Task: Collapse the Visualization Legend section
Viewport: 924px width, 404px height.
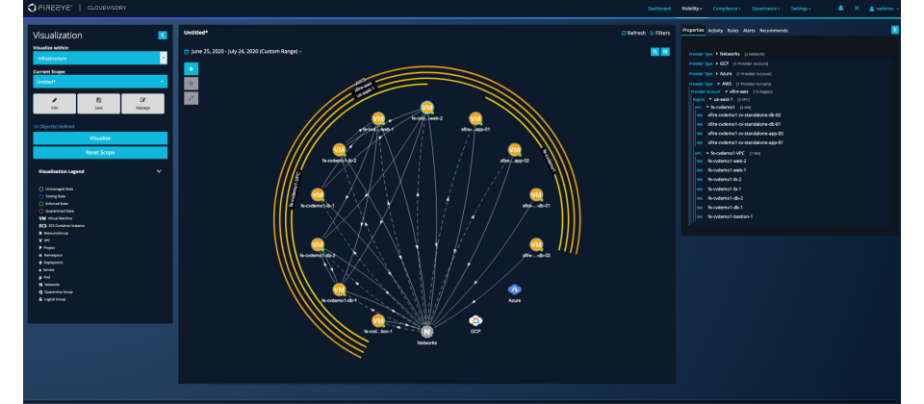Action: pyautogui.click(x=159, y=171)
